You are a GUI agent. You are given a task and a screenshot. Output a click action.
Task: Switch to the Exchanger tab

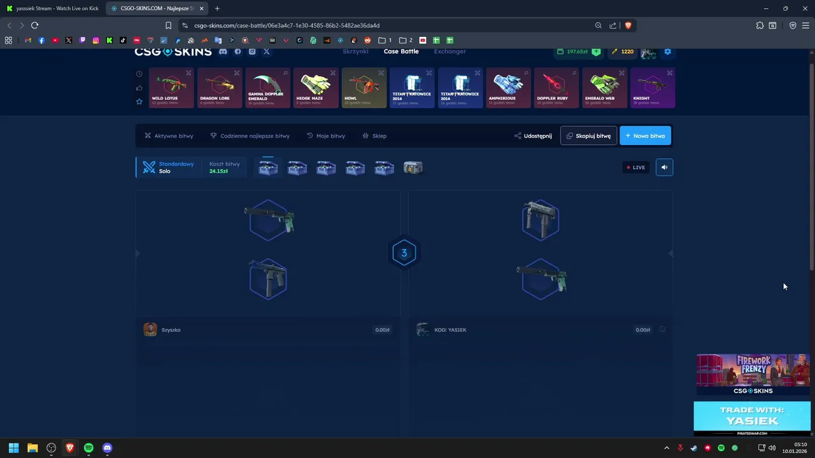click(x=450, y=52)
